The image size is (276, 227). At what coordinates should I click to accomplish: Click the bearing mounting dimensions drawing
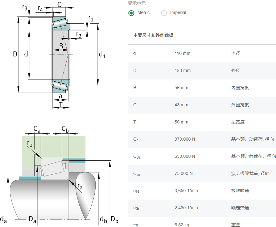[x=59, y=175]
